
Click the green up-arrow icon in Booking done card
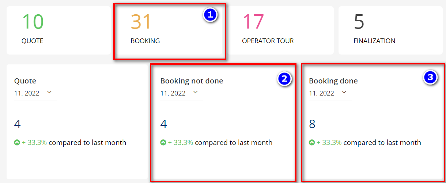[312, 143]
